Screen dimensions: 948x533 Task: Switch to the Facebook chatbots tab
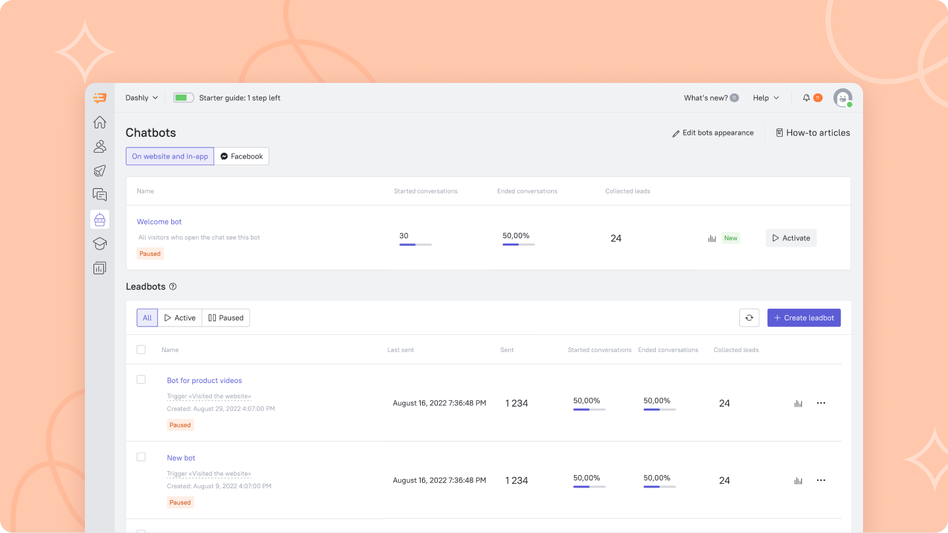242,156
